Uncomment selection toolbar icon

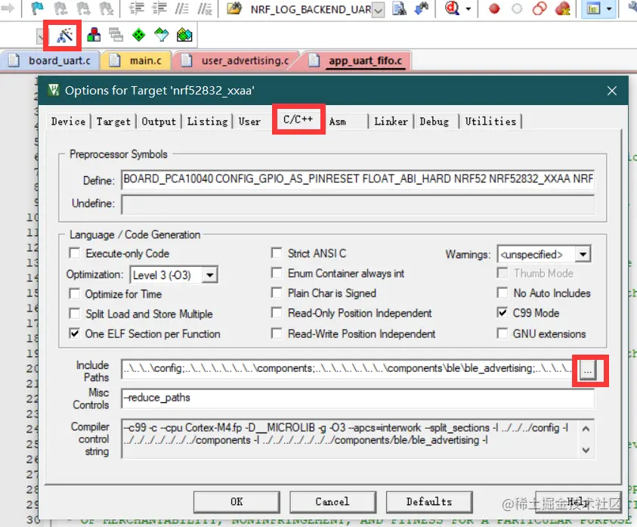click(205, 8)
